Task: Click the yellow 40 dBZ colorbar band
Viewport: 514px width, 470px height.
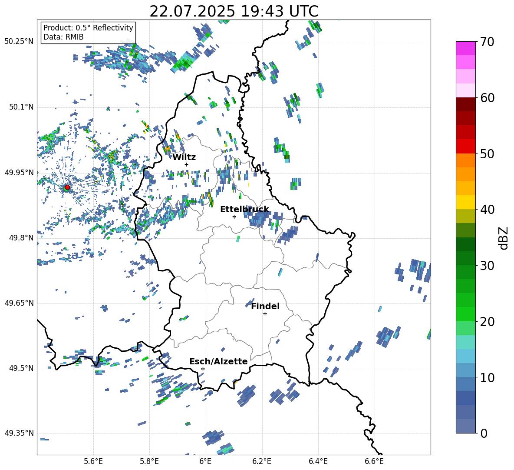Action: (465, 202)
